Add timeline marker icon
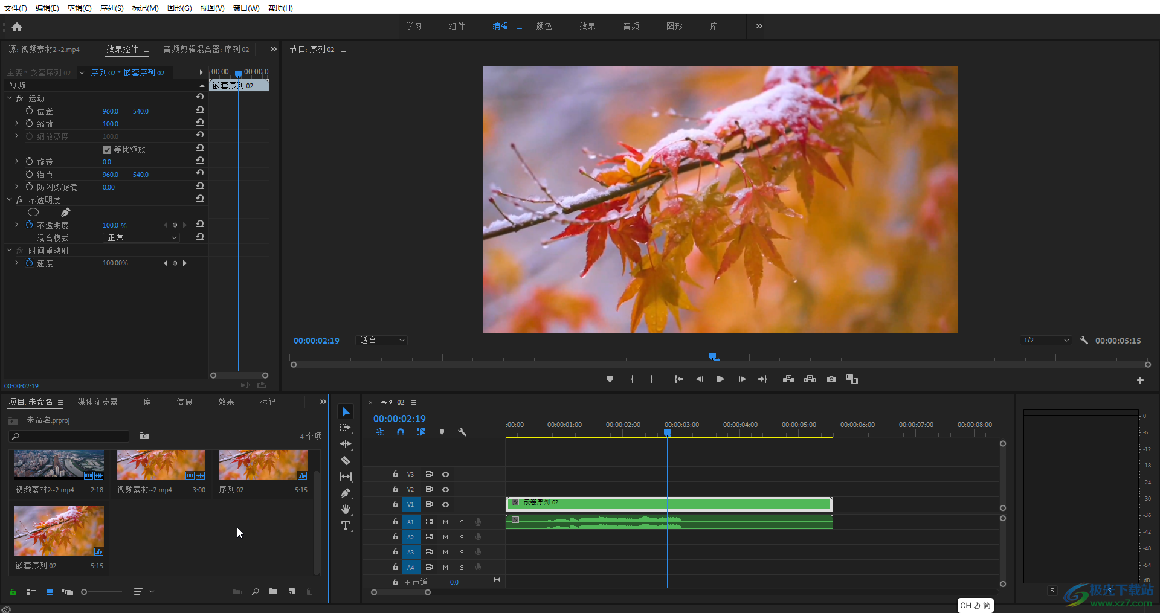The width and height of the screenshot is (1160, 613). [x=442, y=432]
